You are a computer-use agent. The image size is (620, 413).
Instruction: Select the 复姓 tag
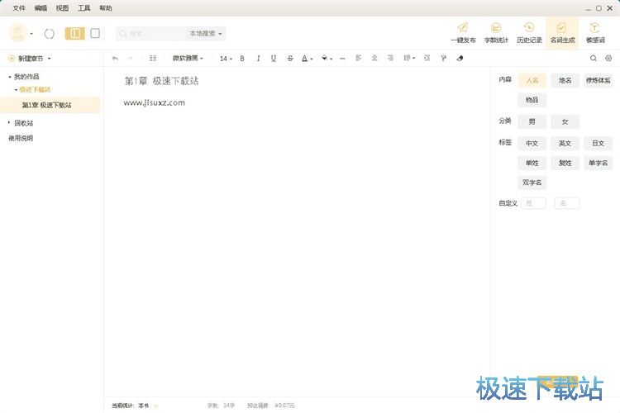[x=565, y=163]
